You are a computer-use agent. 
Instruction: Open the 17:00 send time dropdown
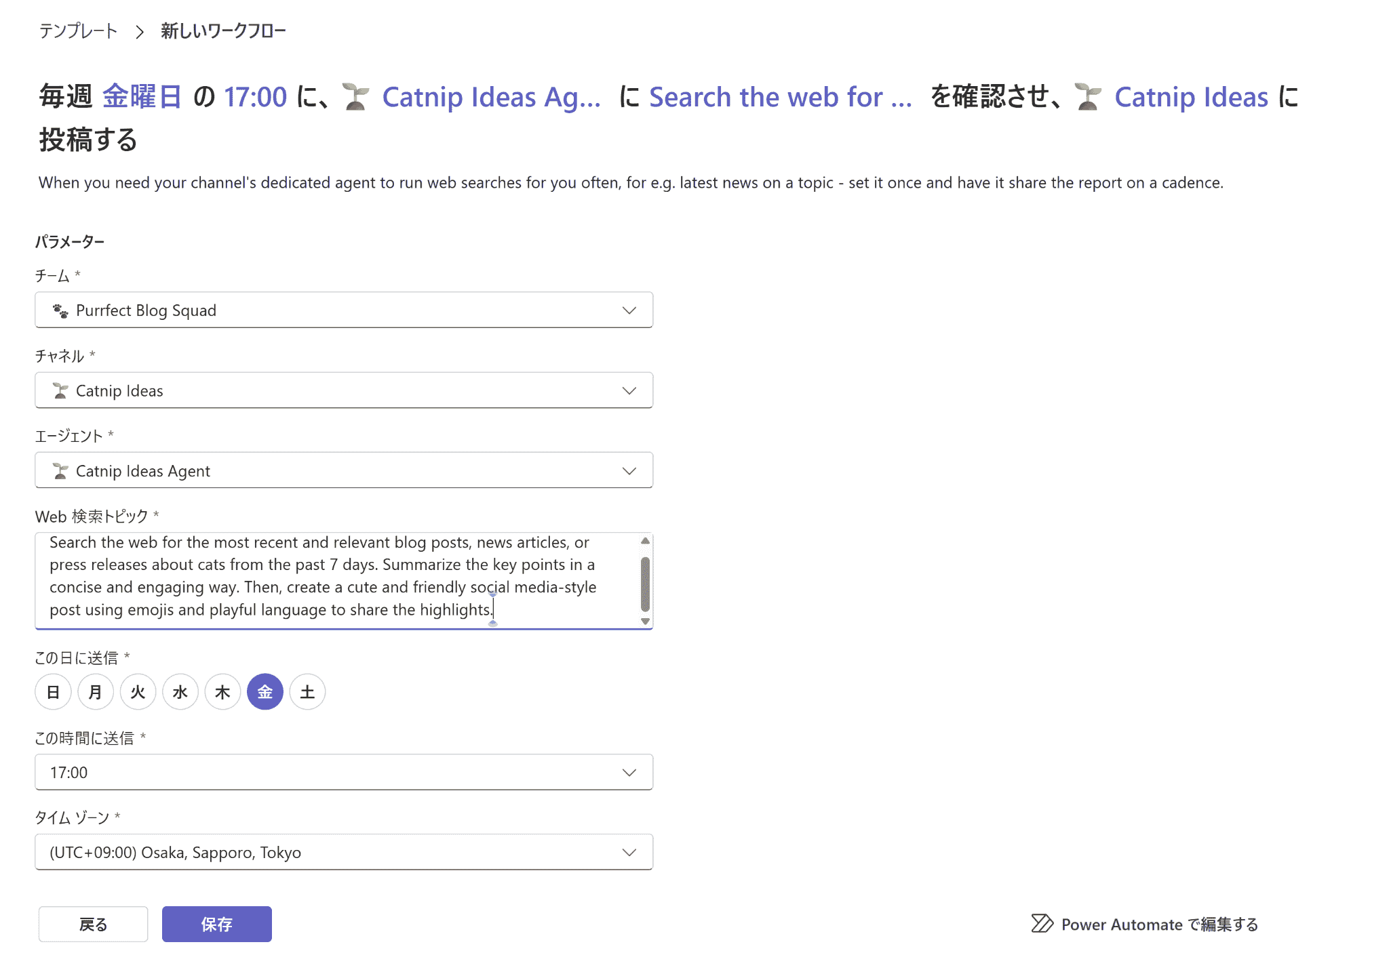[x=344, y=772]
